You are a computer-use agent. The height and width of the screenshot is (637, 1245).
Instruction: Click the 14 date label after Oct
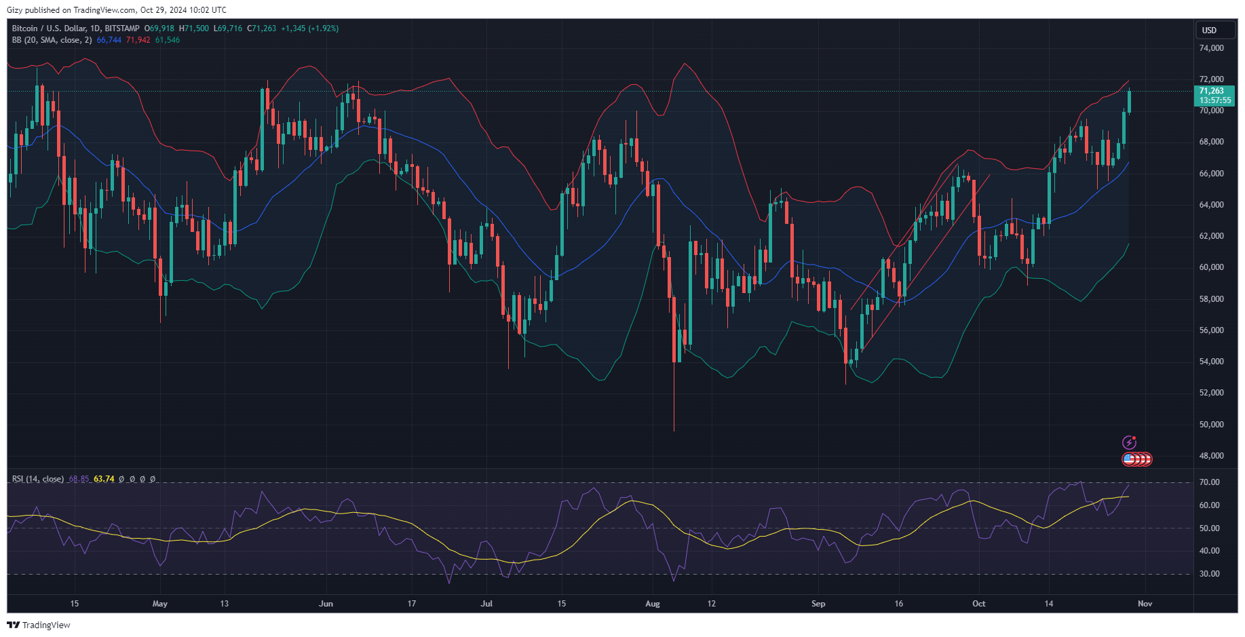coord(1049,604)
